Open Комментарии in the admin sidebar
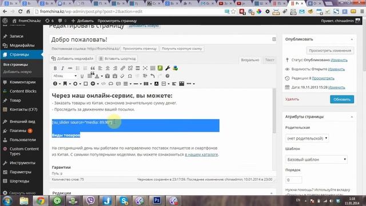The width and height of the screenshot is (366, 206). pyautogui.click(x=22, y=82)
